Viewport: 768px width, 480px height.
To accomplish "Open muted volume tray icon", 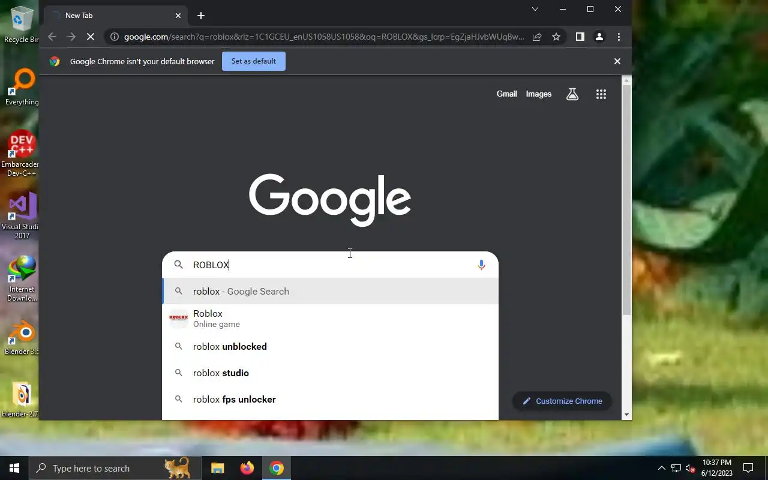I will [691, 468].
